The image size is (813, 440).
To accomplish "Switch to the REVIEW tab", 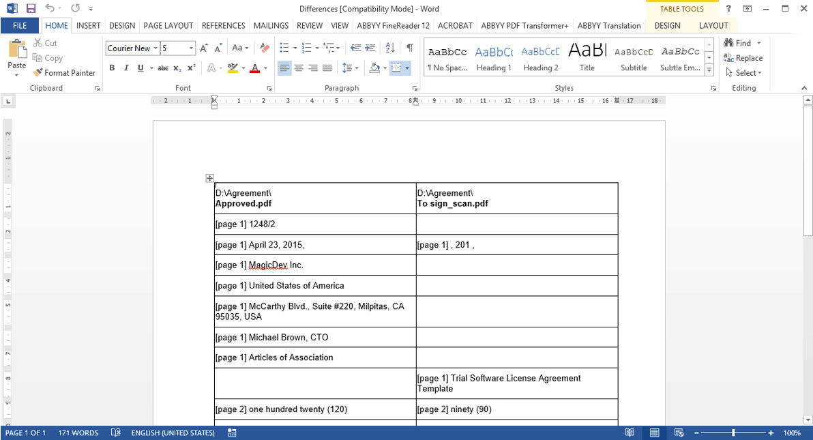I will 310,26.
